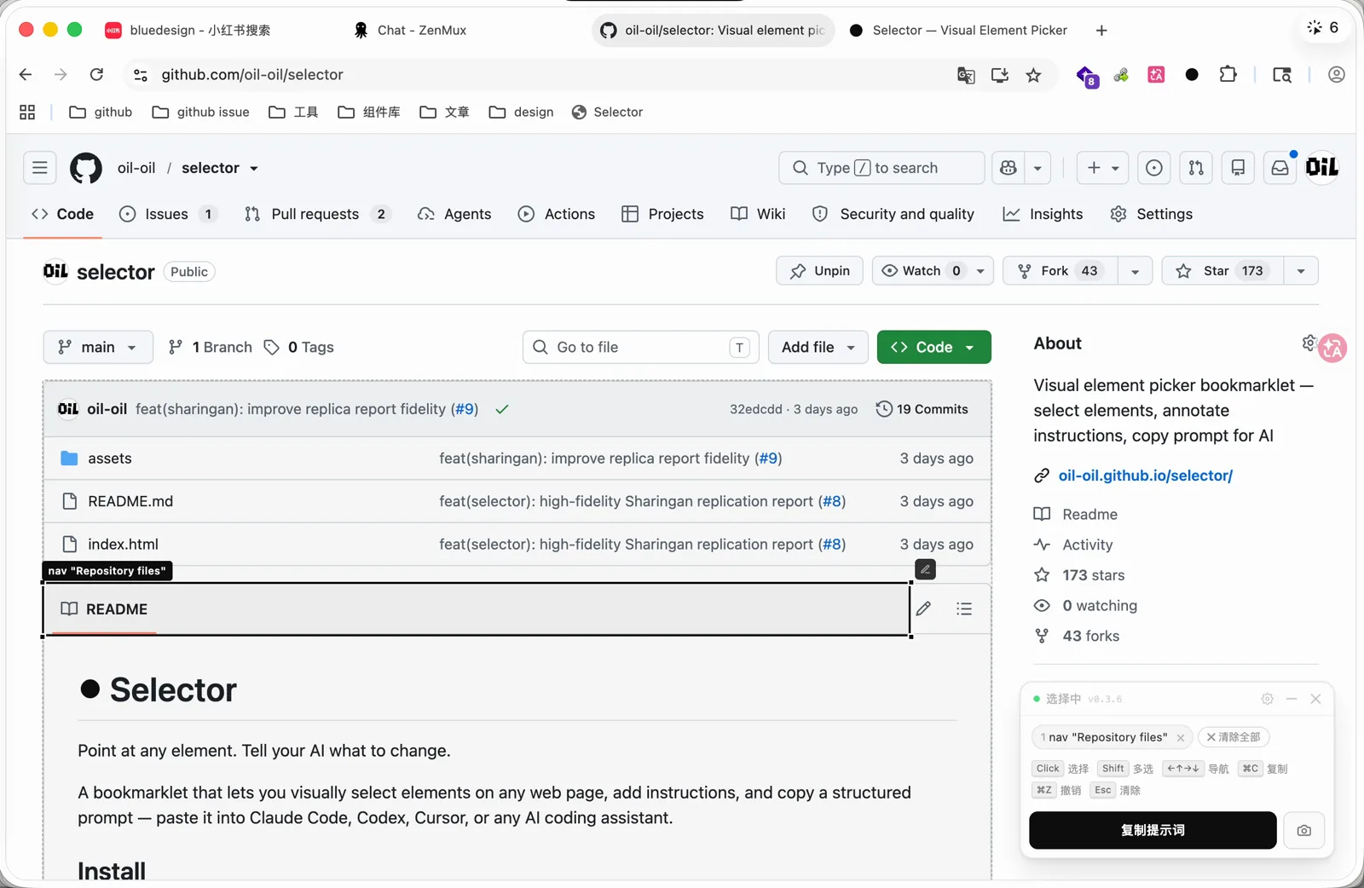The width and height of the screenshot is (1364, 888).
Task: Remove the nav "Repository files" chip
Action: [x=1181, y=738]
